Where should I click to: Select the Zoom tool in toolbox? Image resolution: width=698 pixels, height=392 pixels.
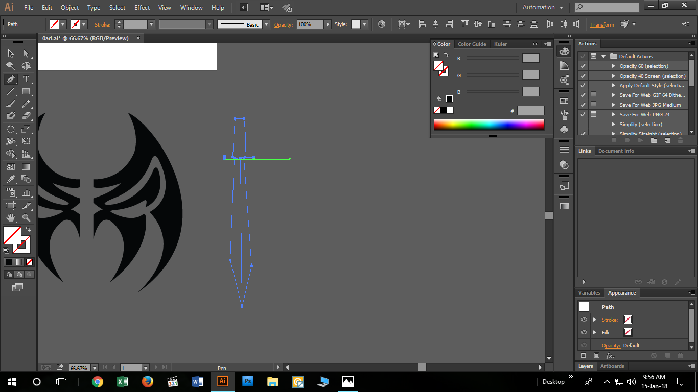(26, 218)
